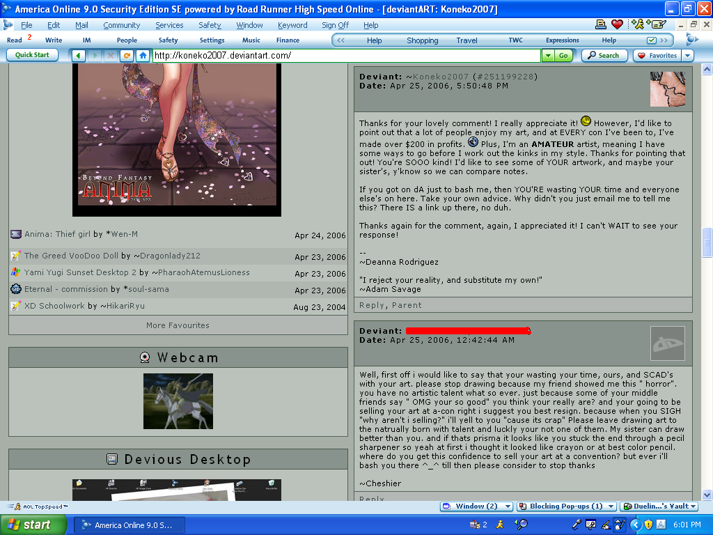Click the Search button
The image size is (713, 535).
point(604,56)
